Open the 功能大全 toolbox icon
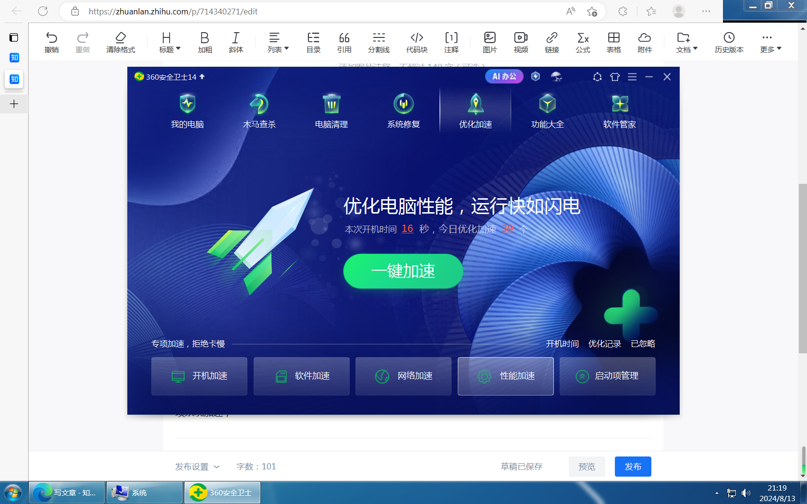 coord(547,110)
